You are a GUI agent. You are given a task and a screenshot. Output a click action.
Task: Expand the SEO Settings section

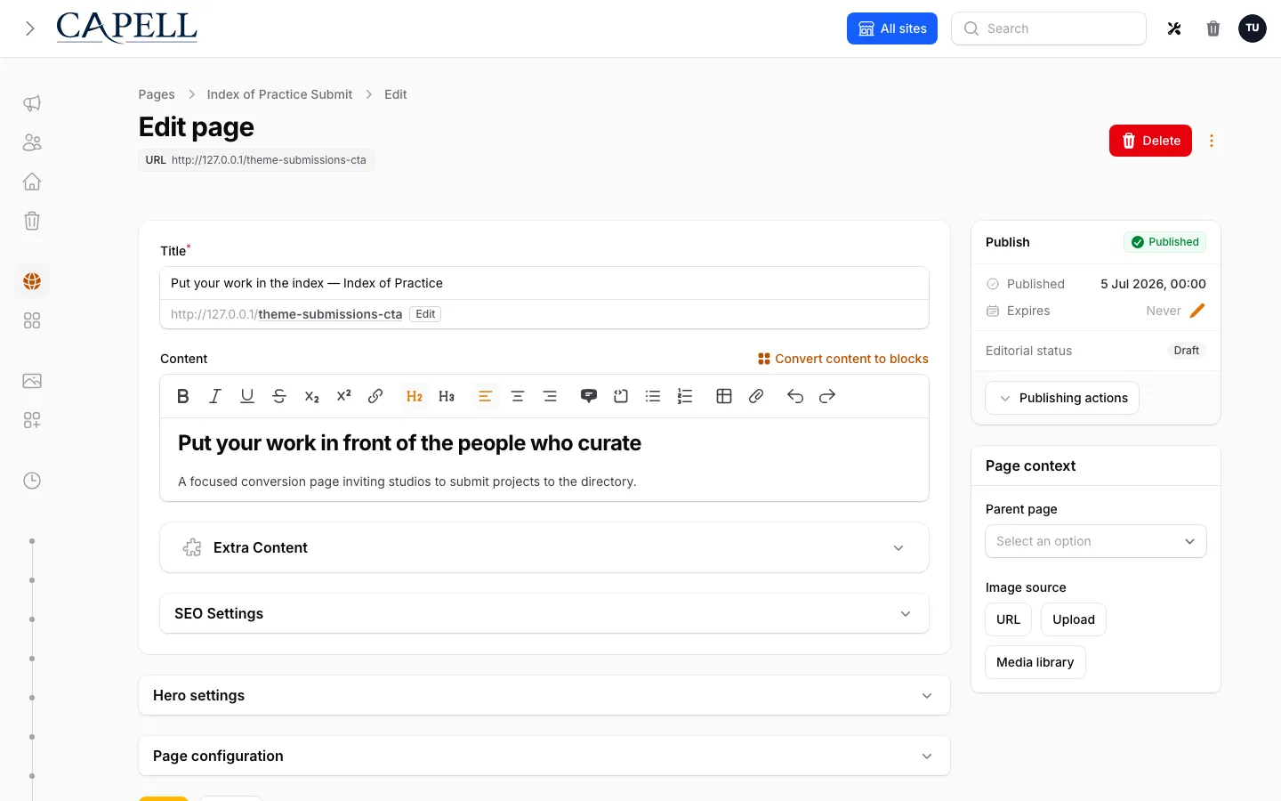coord(544,613)
